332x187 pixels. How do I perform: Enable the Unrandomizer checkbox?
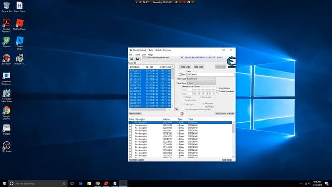click(217, 88)
